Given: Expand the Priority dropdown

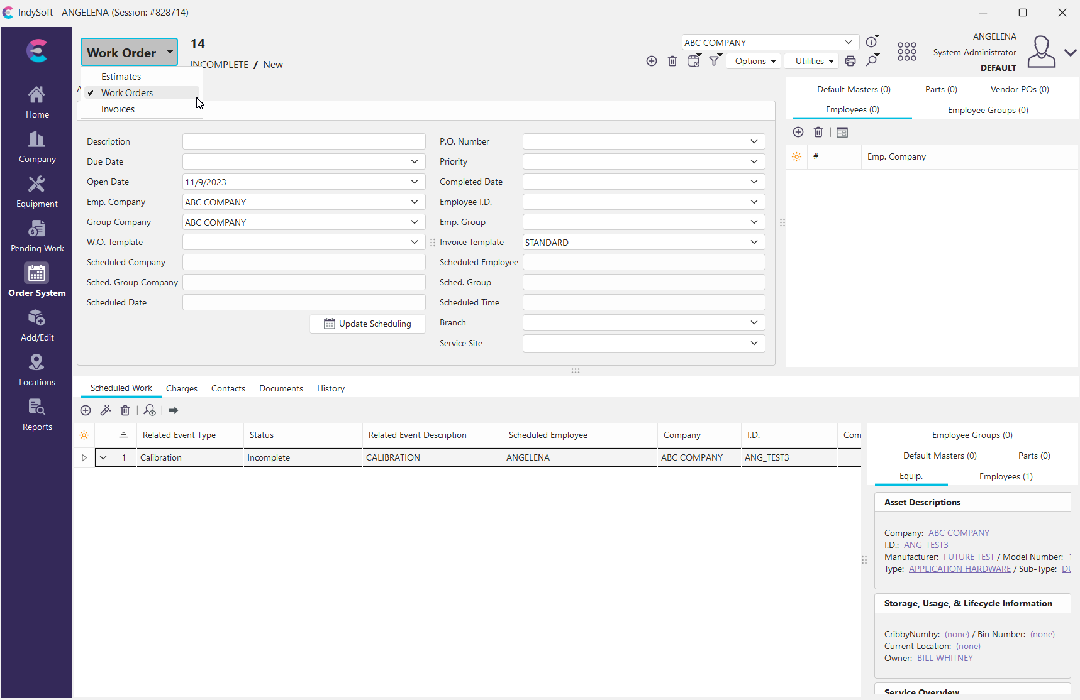Looking at the screenshot, I should point(754,161).
